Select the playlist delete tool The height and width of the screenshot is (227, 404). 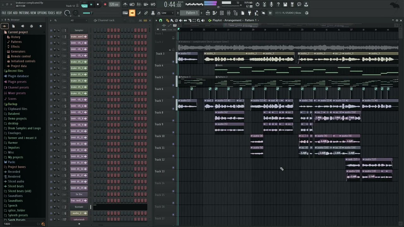click(x=176, y=20)
